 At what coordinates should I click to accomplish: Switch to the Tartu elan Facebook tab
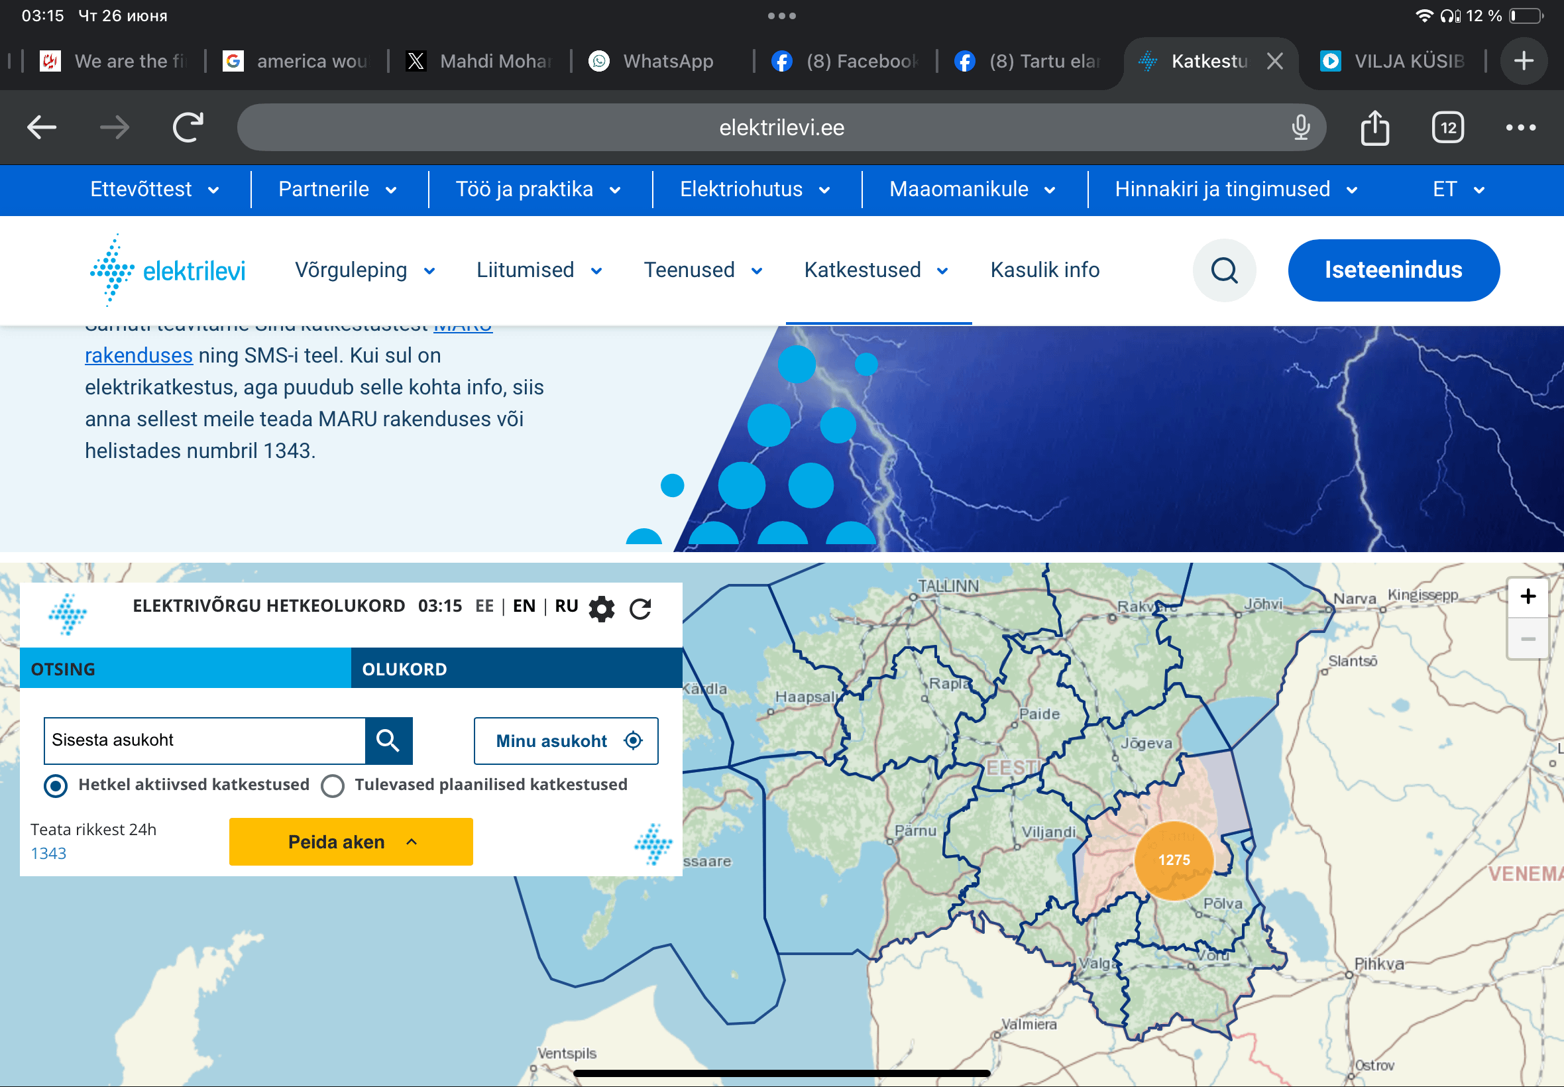(x=1028, y=61)
